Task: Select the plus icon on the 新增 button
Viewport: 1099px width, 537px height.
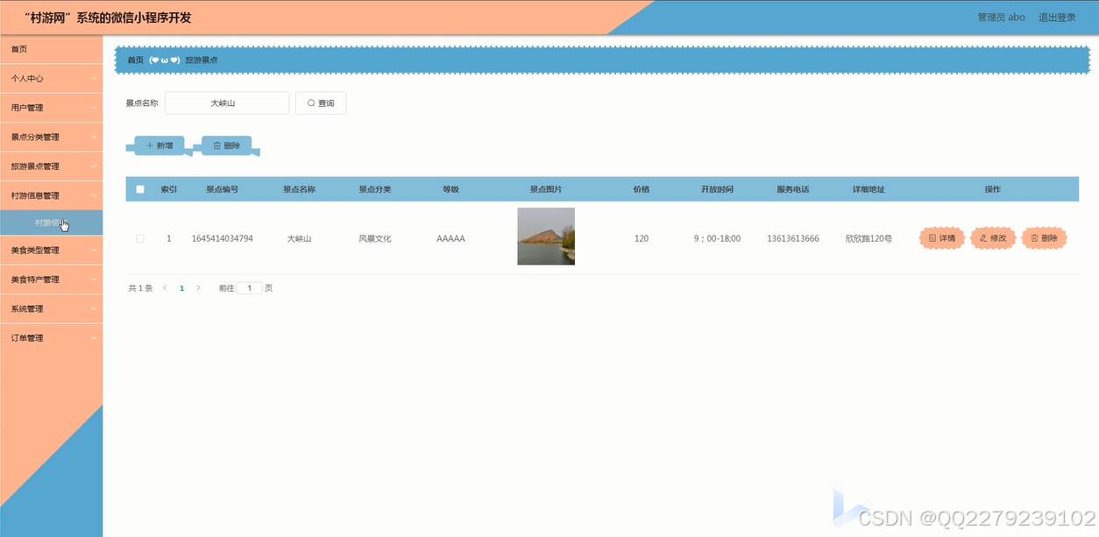Action: tap(149, 145)
